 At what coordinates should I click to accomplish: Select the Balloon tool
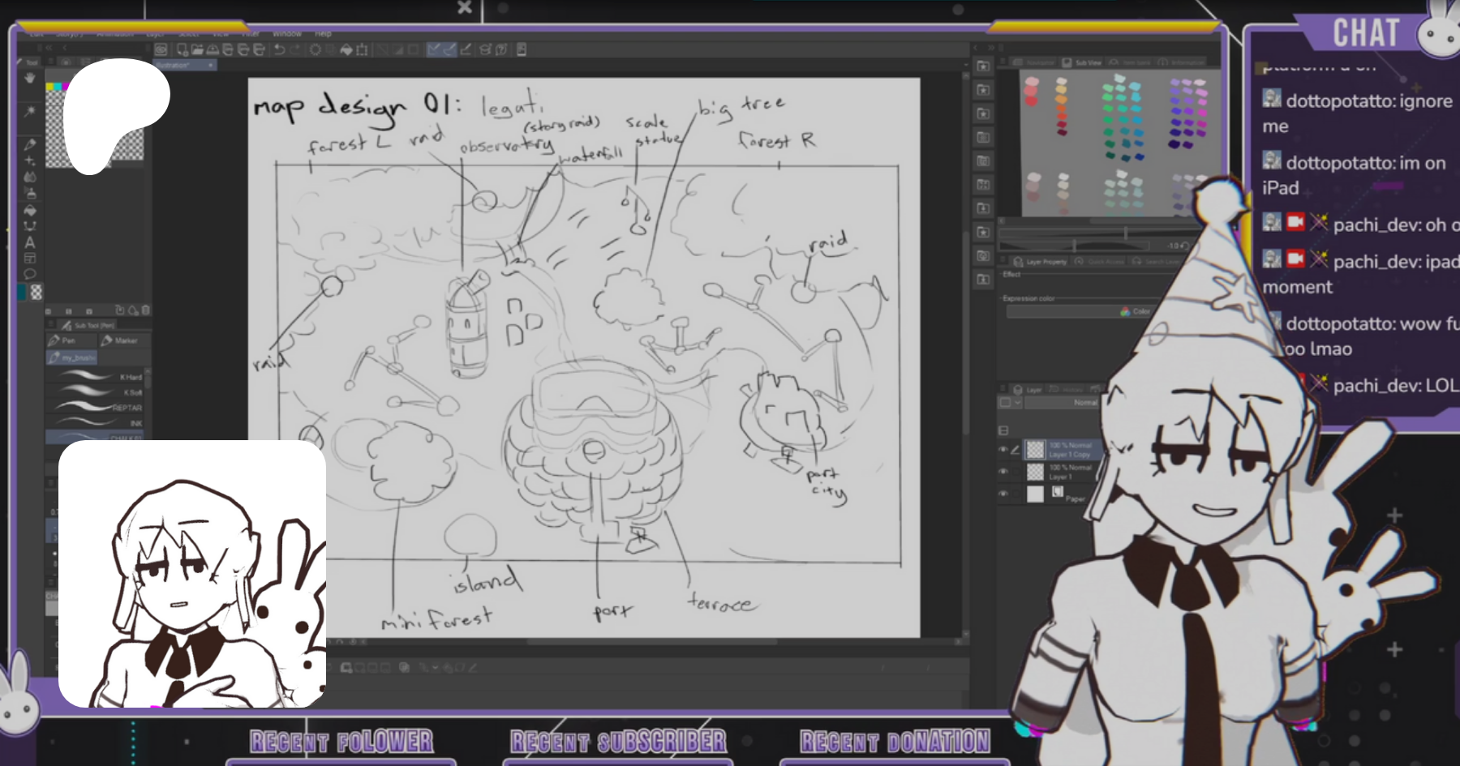point(30,274)
